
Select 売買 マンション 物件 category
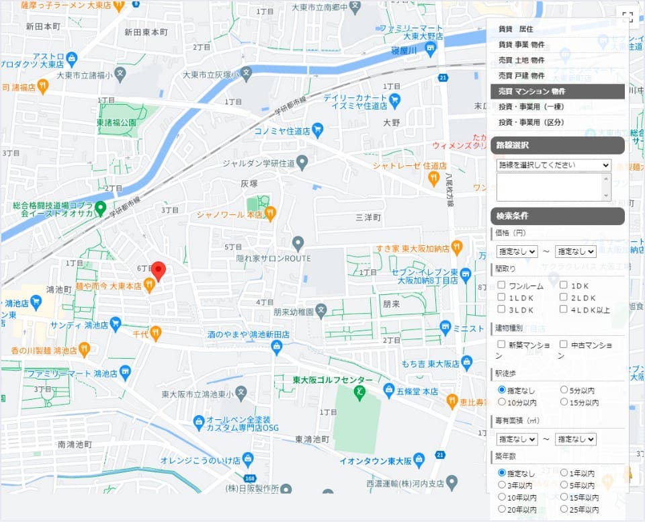pyautogui.click(x=558, y=91)
